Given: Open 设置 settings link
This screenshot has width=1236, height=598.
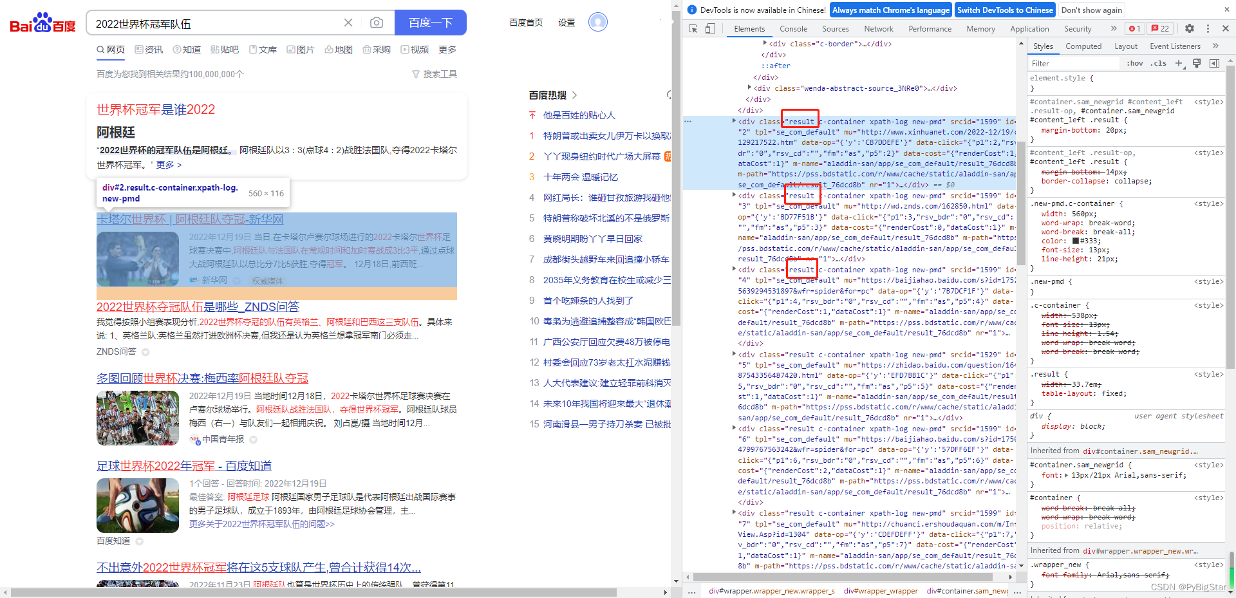Looking at the screenshot, I should (x=566, y=23).
